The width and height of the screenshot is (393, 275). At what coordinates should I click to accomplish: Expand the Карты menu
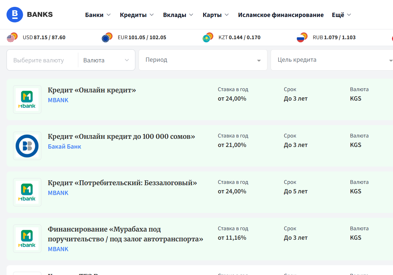(216, 15)
